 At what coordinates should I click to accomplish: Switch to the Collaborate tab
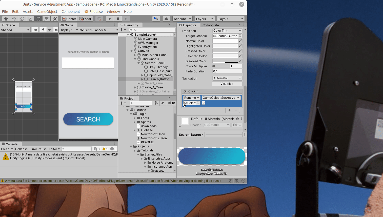point(211,25)
